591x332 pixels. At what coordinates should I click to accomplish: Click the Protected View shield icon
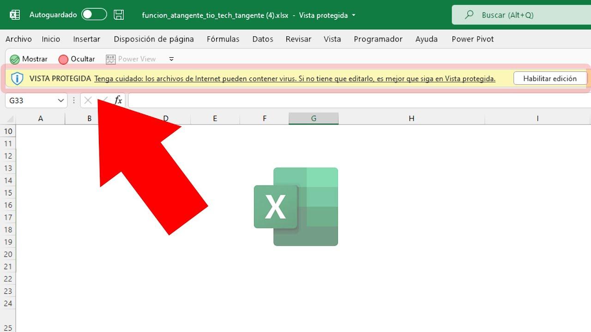coord(17,78)
